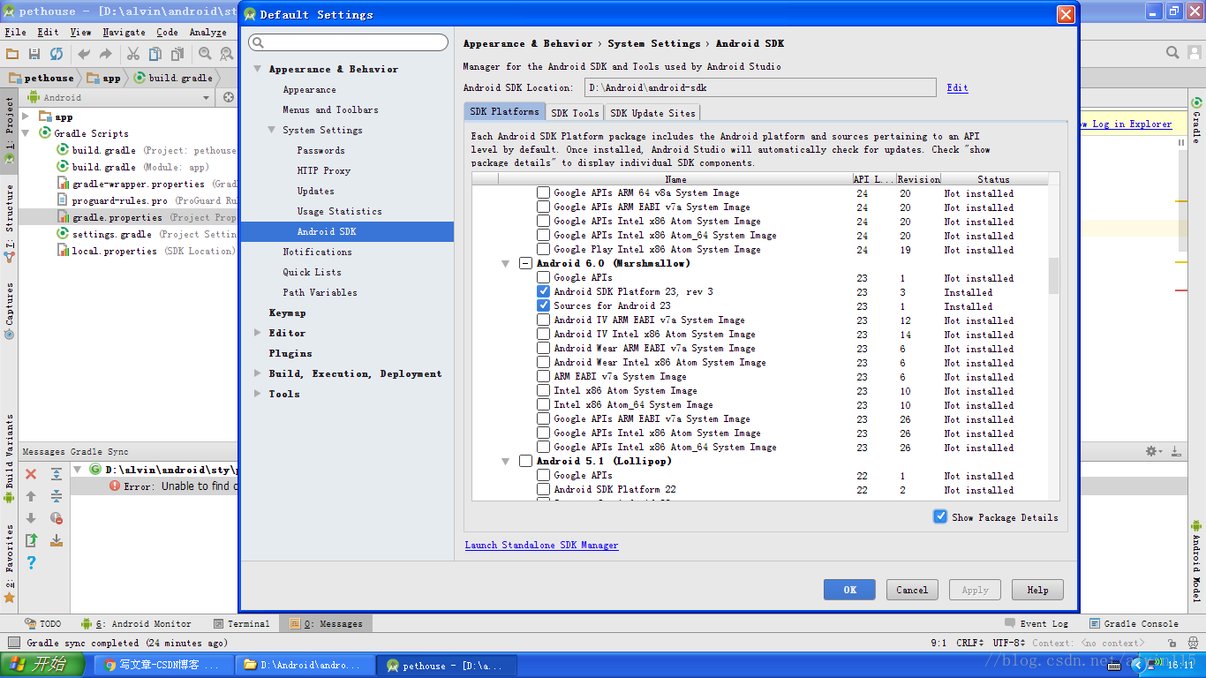This screenshot has width=1206, height=678.
Task: Click the Help button in settings dialog
Action: (x=1037, y=590)
